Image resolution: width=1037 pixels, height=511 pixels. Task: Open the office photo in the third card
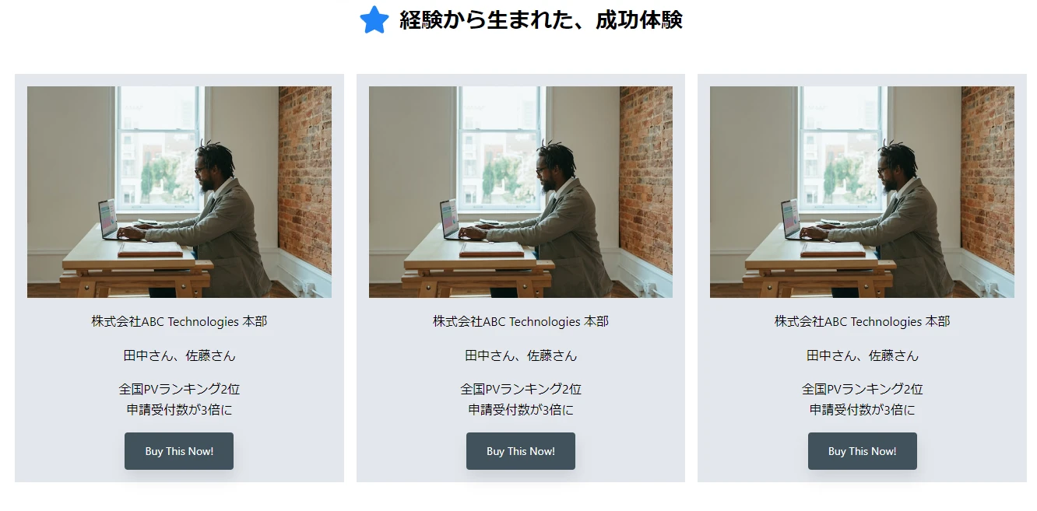point(862,192)
